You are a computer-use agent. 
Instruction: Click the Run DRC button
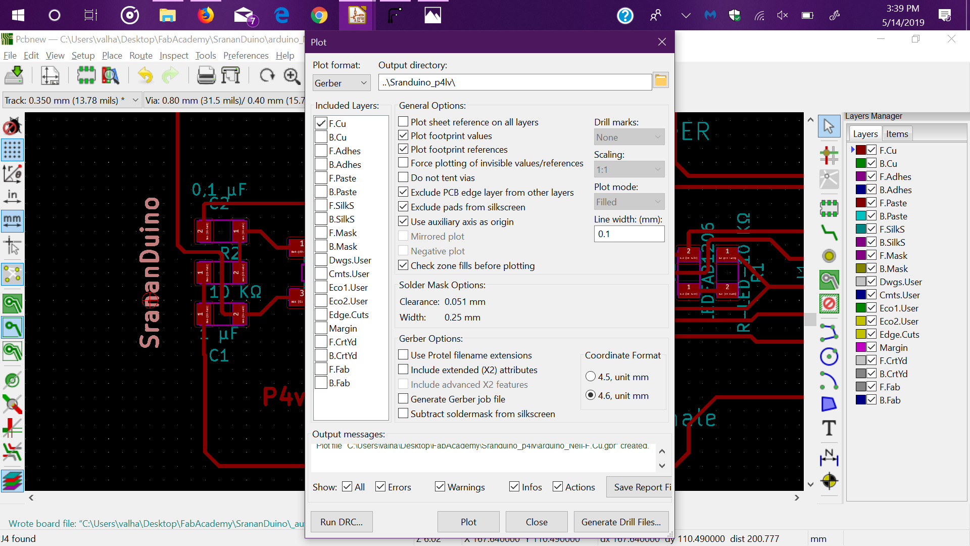(x=341, y=522)
